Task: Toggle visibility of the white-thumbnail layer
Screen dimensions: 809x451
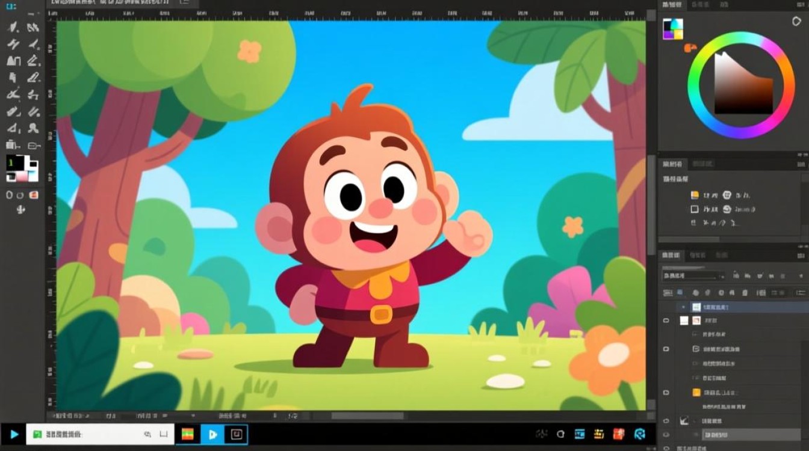Action: (666, 321)
